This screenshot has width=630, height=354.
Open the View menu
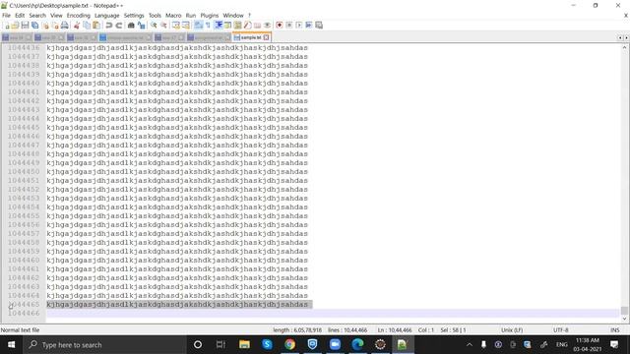56,16
